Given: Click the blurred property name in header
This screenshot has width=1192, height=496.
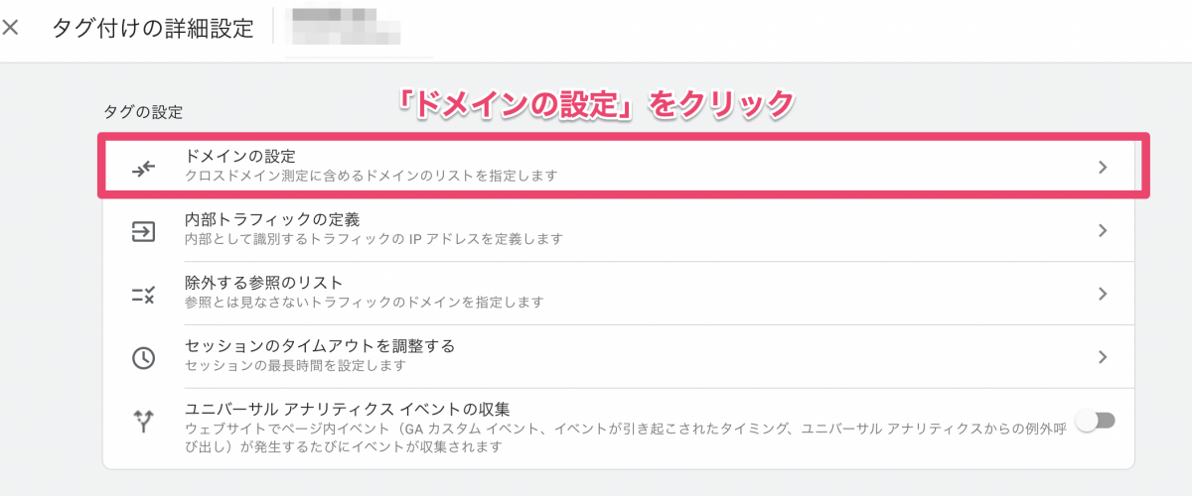Looking at the screenshot, I should (343, 28).
